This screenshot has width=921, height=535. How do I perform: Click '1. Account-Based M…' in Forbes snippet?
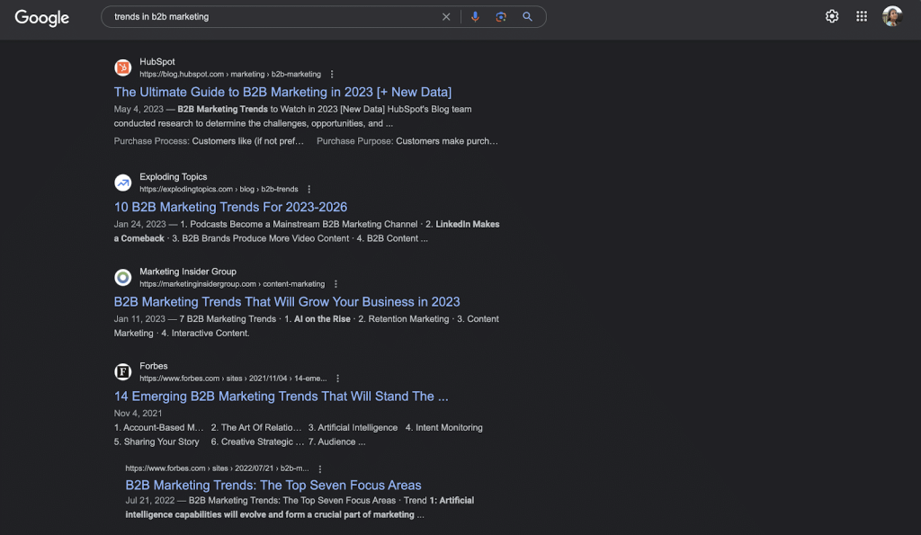[158, 427]
